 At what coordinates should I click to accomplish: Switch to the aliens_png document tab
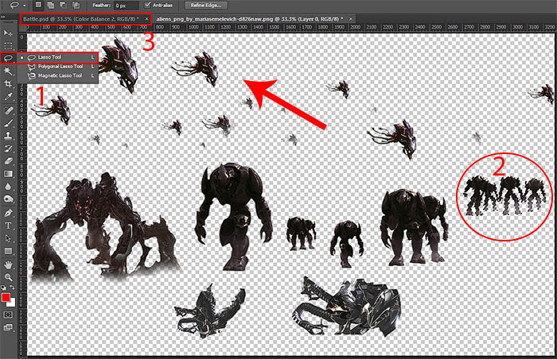[x=249, y=19]
